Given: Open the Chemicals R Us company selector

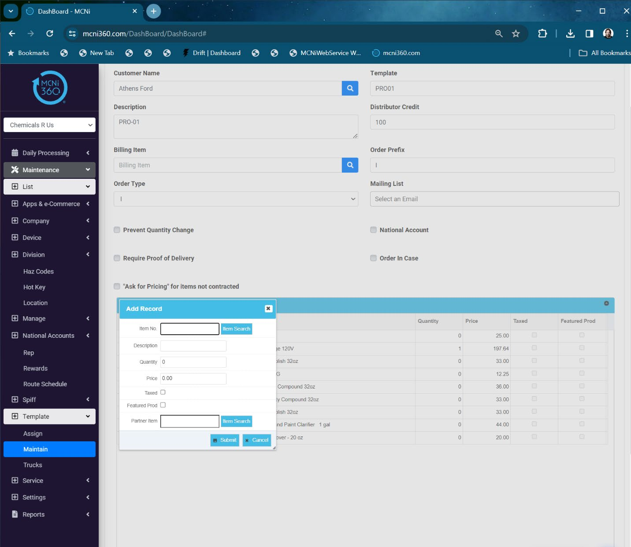Looking at the screenshot, I should 49,125.
